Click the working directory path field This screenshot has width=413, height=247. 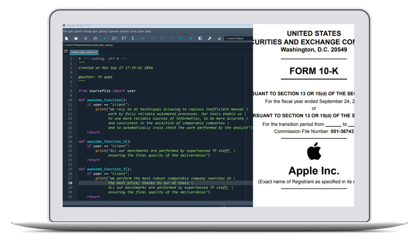pyautogui.click(x=238, y=38)
